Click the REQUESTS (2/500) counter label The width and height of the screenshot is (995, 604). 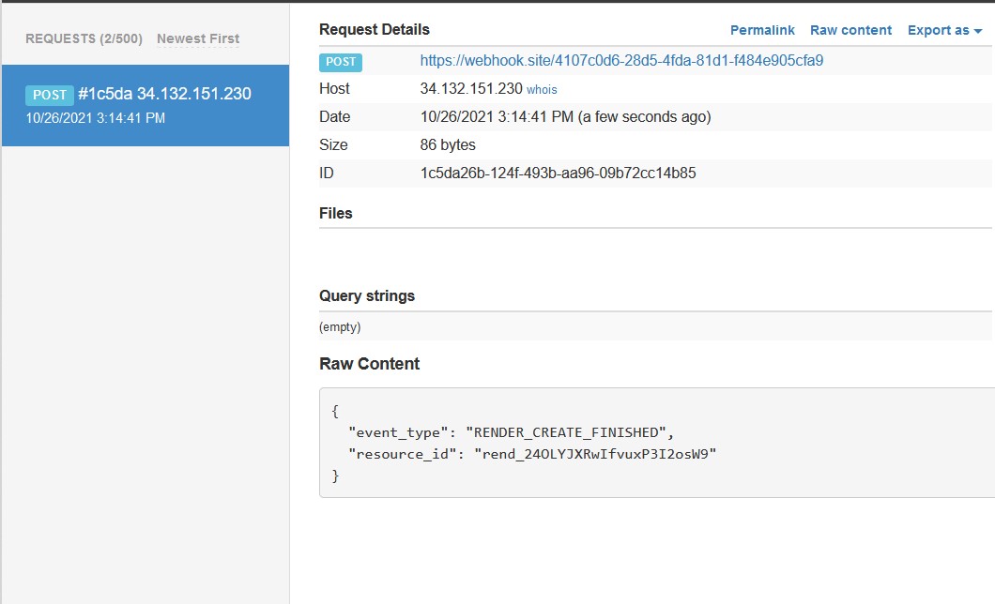pos(84,38)
